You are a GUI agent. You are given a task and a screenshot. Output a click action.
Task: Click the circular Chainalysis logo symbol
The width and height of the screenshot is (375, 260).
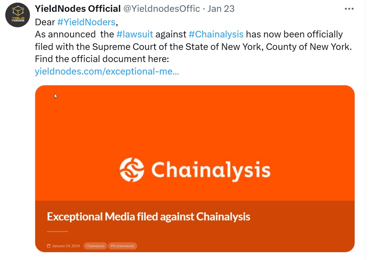[132, 170]
